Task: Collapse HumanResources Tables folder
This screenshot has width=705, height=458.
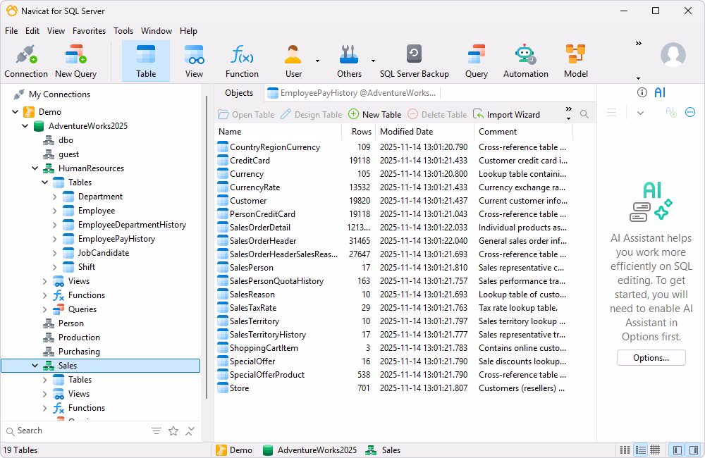Action: [45, 182]
